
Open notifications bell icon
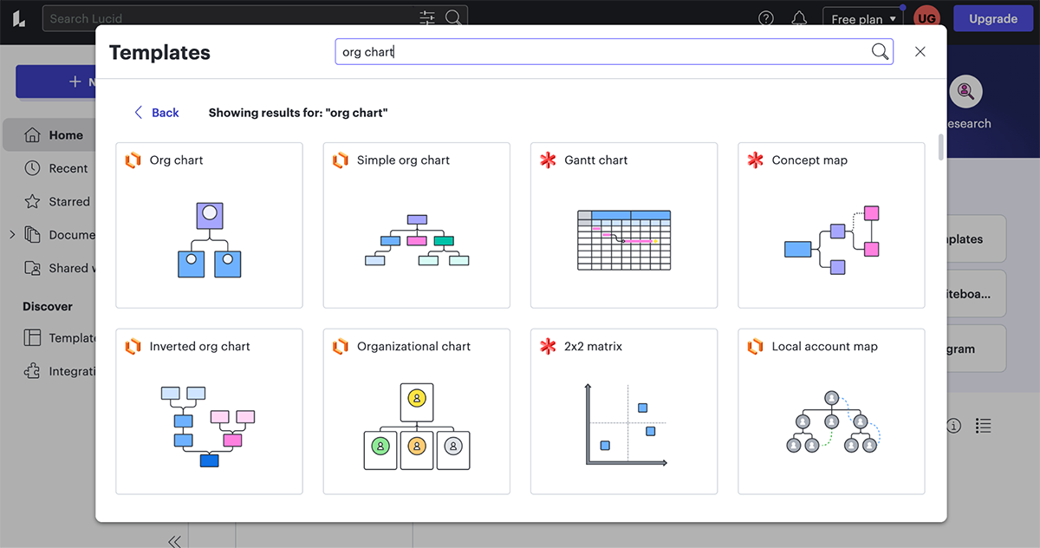(799, 18)
